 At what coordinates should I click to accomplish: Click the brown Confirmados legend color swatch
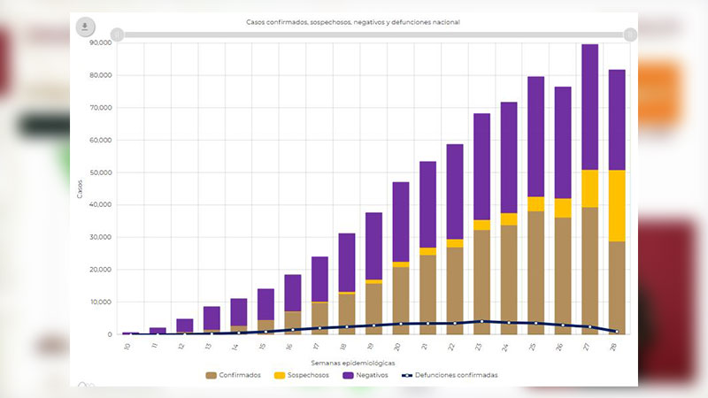[212, 375]
